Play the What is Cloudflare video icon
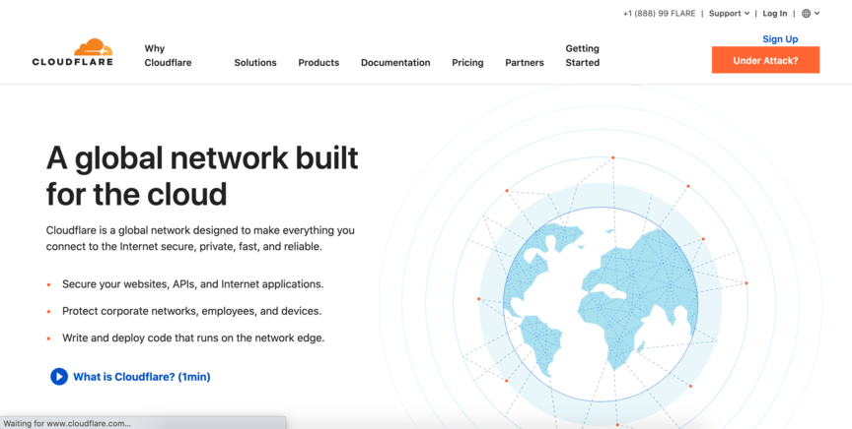852x429 pixels. (x=59, y=377)
